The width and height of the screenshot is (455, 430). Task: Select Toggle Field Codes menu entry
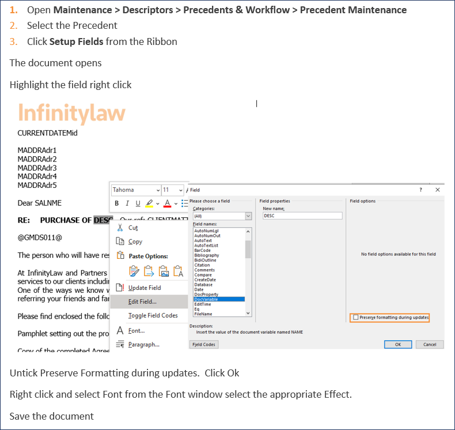(153, 315)
